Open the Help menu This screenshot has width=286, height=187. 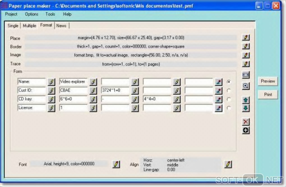pyautogui.click(x=67, y=14)
